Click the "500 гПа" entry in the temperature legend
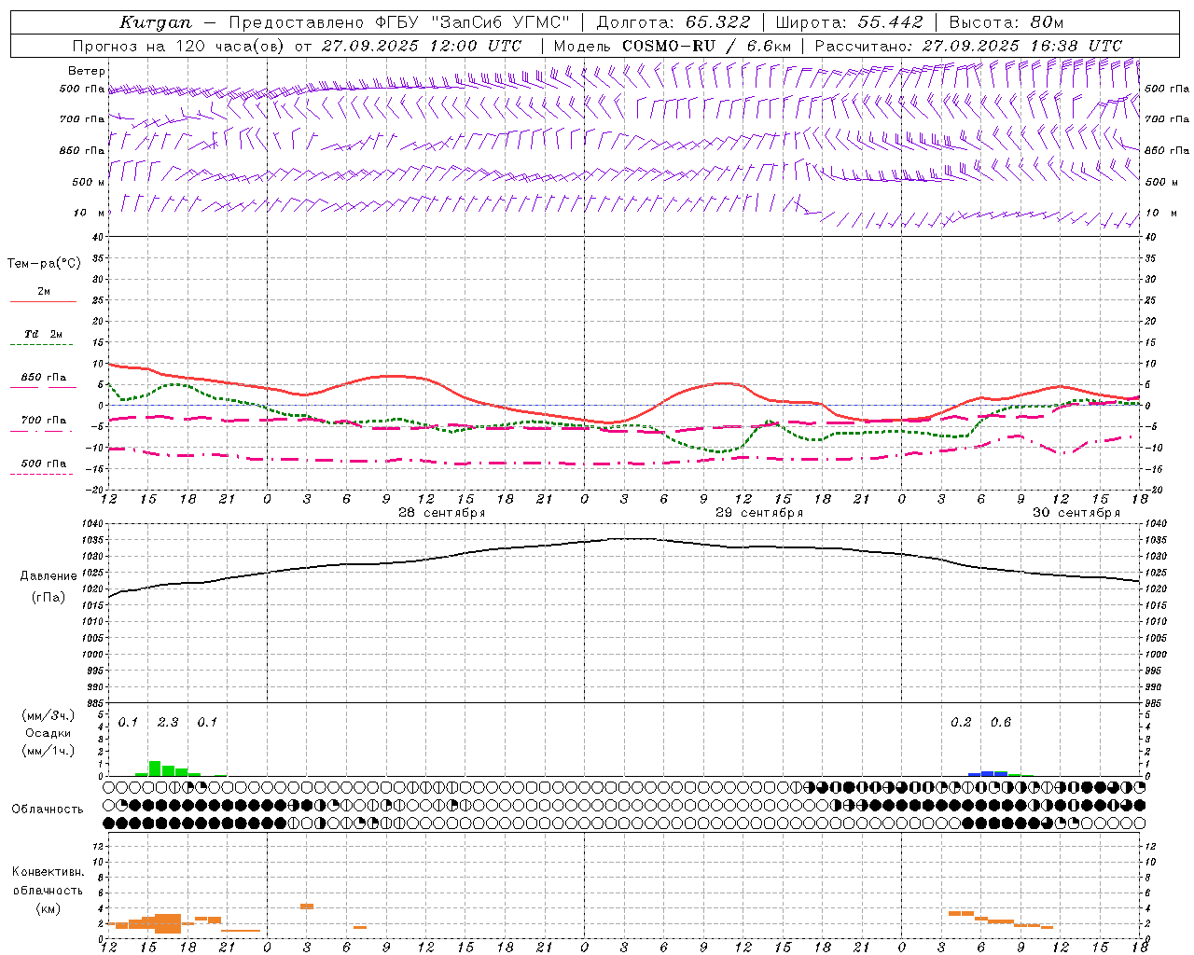 tap(43, 464)
